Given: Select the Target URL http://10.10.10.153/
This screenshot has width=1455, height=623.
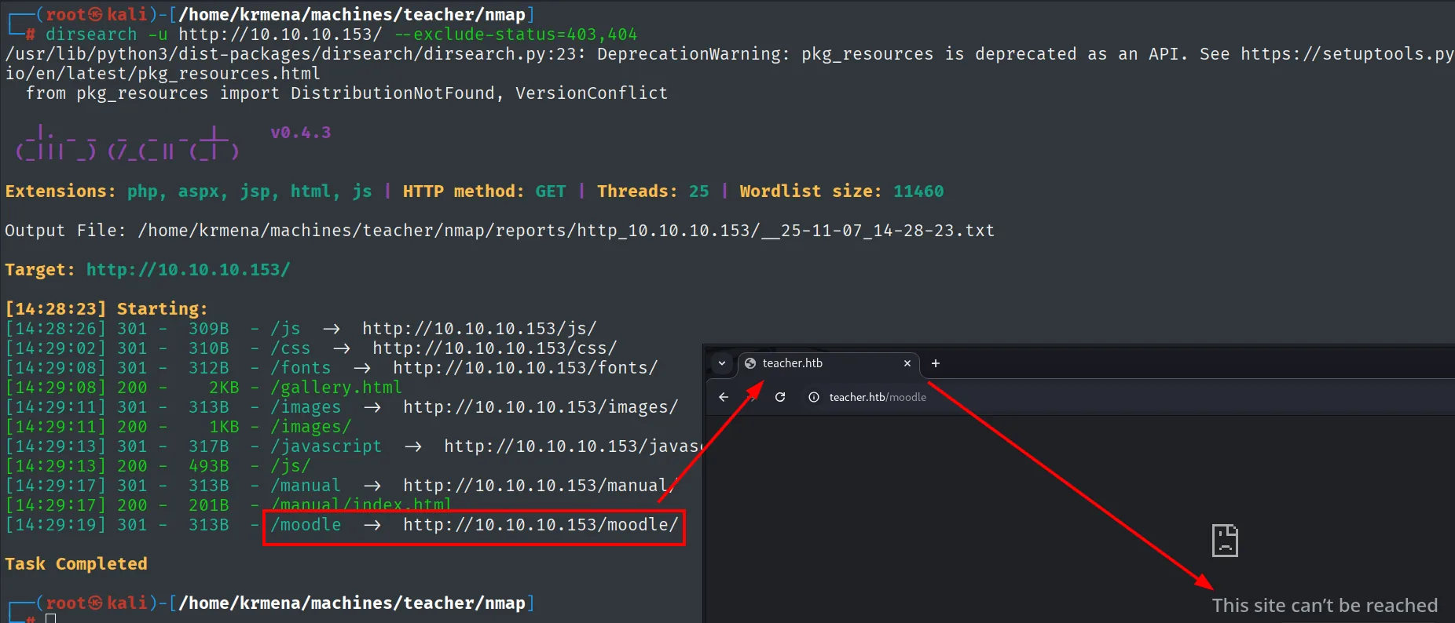Looking at the screenshot, I should pyautogui.click(x=189, y=270).
